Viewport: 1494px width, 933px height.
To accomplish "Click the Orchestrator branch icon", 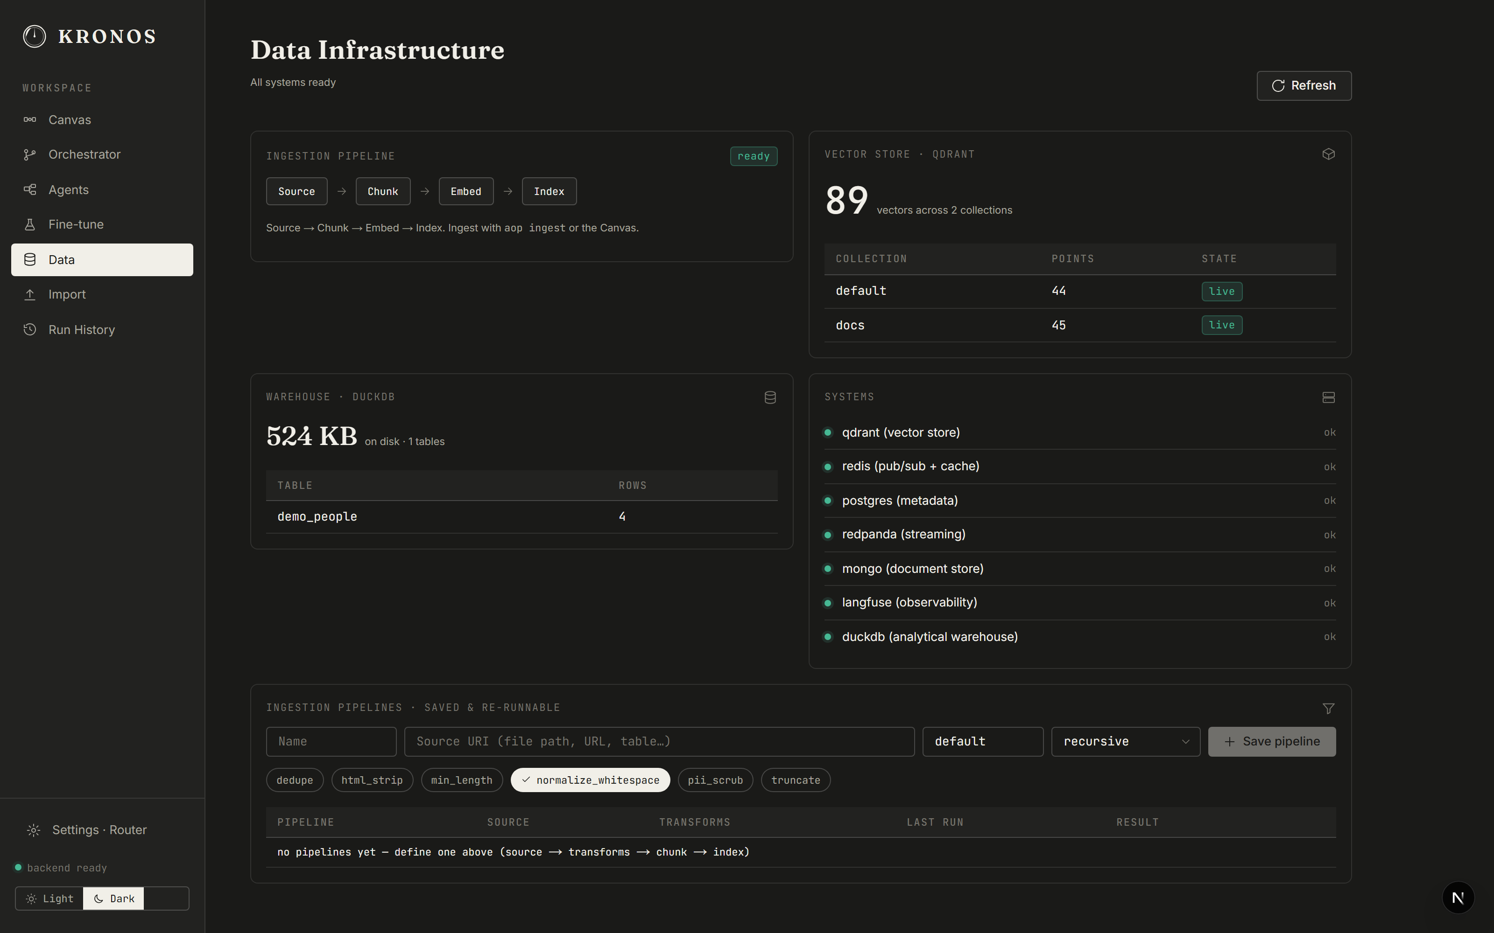I will coord(29,155).
